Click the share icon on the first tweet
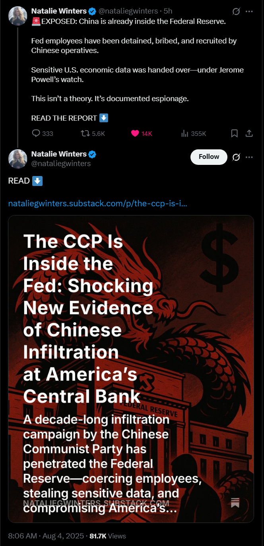The image size is (264, 546). coord(249,133)
